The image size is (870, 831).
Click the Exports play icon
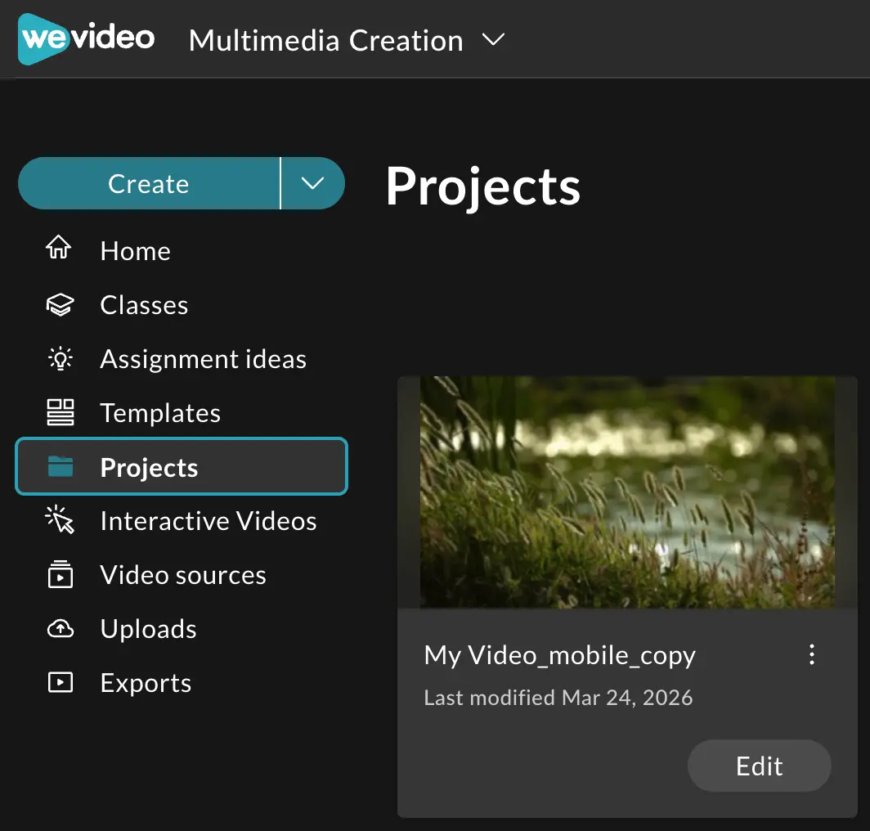coord(60,682)
